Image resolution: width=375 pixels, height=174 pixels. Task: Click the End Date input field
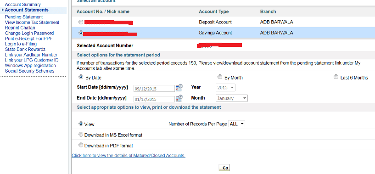click(154, 99)
